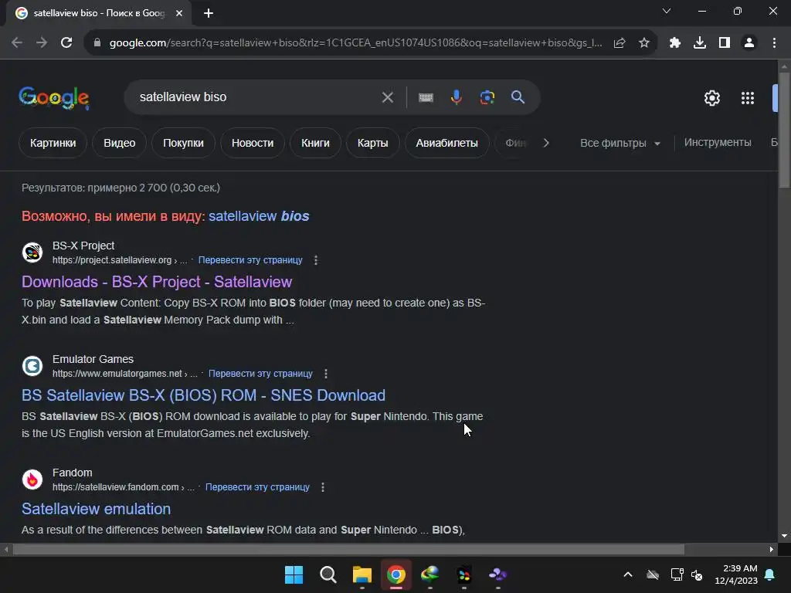
Task: Open Chrome downloads tray icon
Action: point(700,43)
